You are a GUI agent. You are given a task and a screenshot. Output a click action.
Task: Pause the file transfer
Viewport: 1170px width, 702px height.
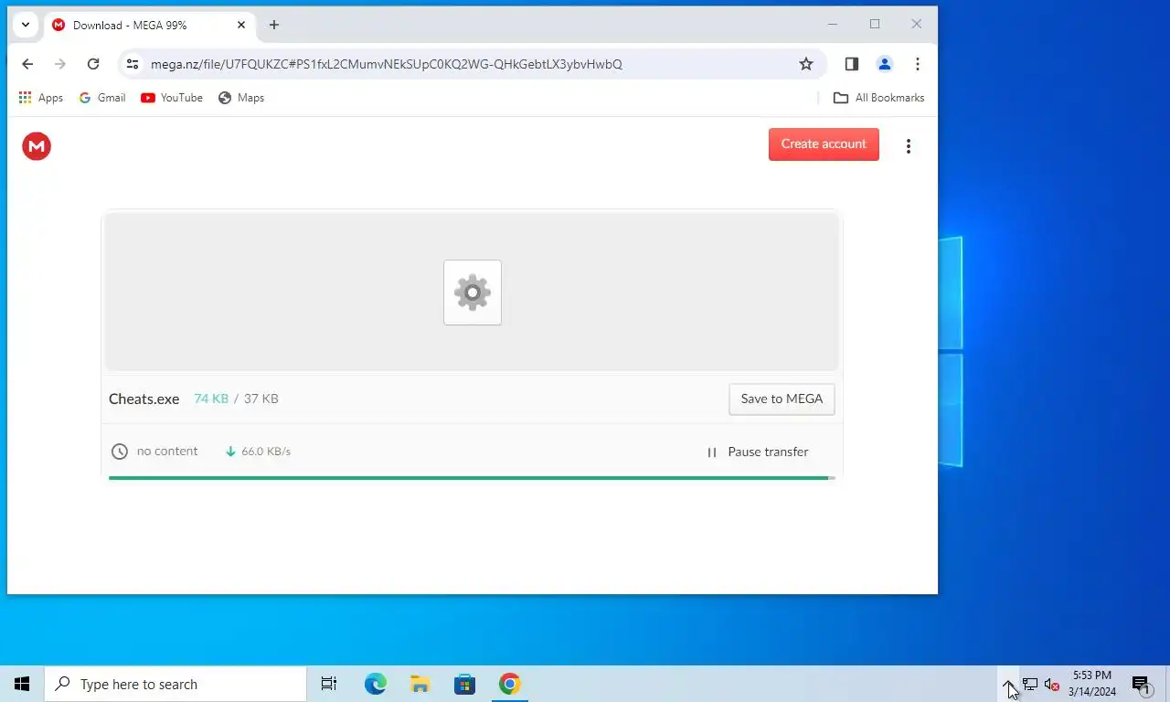coord(758,452)
